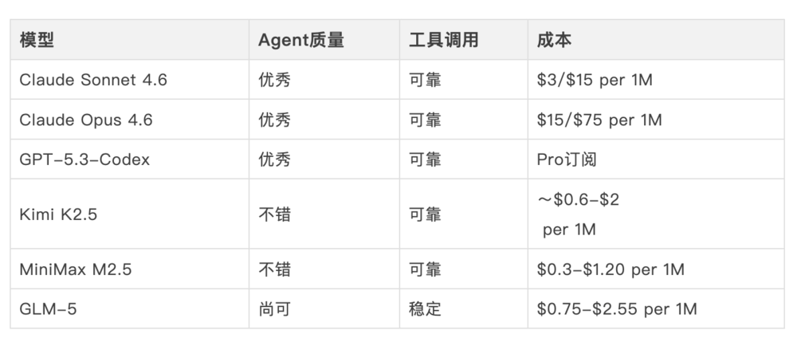Click the MiniMax M2.5 model cell

pos(76,269)
